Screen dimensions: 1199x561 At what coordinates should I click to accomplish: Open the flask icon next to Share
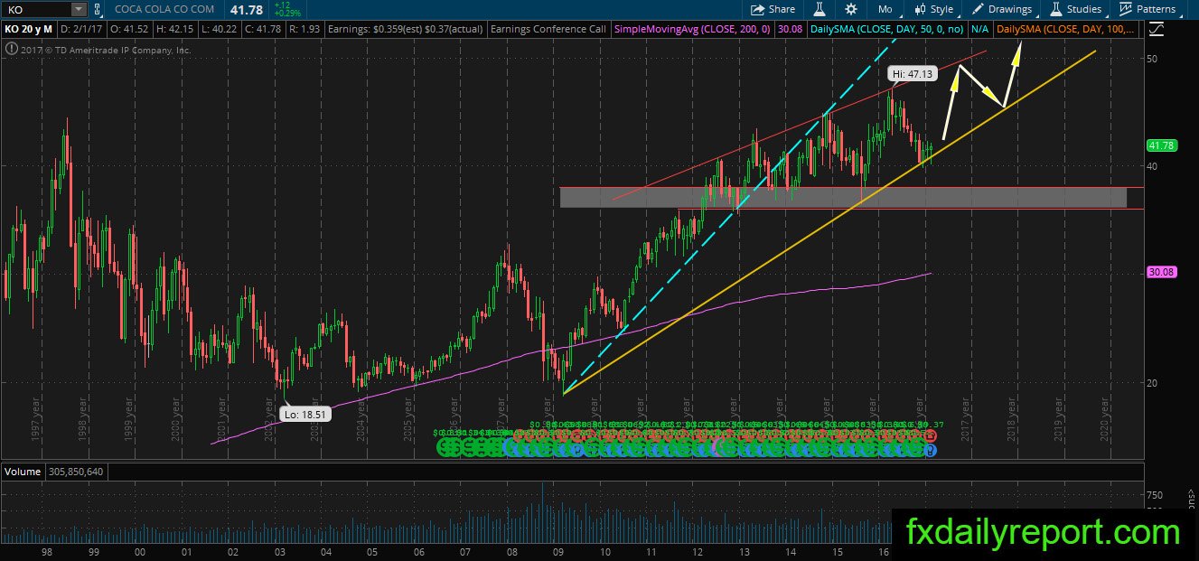click(819, 9)
